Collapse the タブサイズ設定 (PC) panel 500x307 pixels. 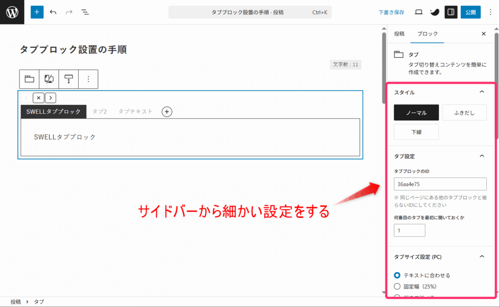click(482, 256)
